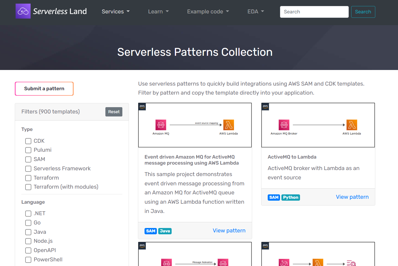
Task: Click Amazon MQ Broker icon in diagram
Action: [284, 125]
